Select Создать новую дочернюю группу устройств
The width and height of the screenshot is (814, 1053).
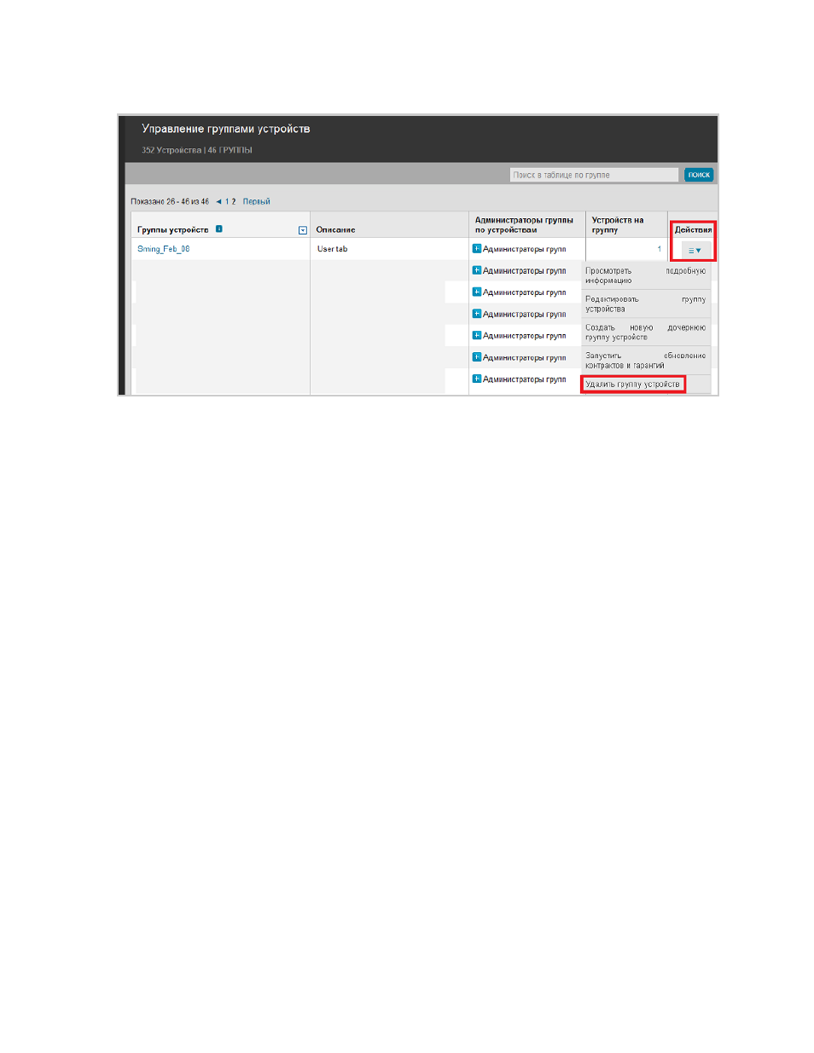coord(646,332)
